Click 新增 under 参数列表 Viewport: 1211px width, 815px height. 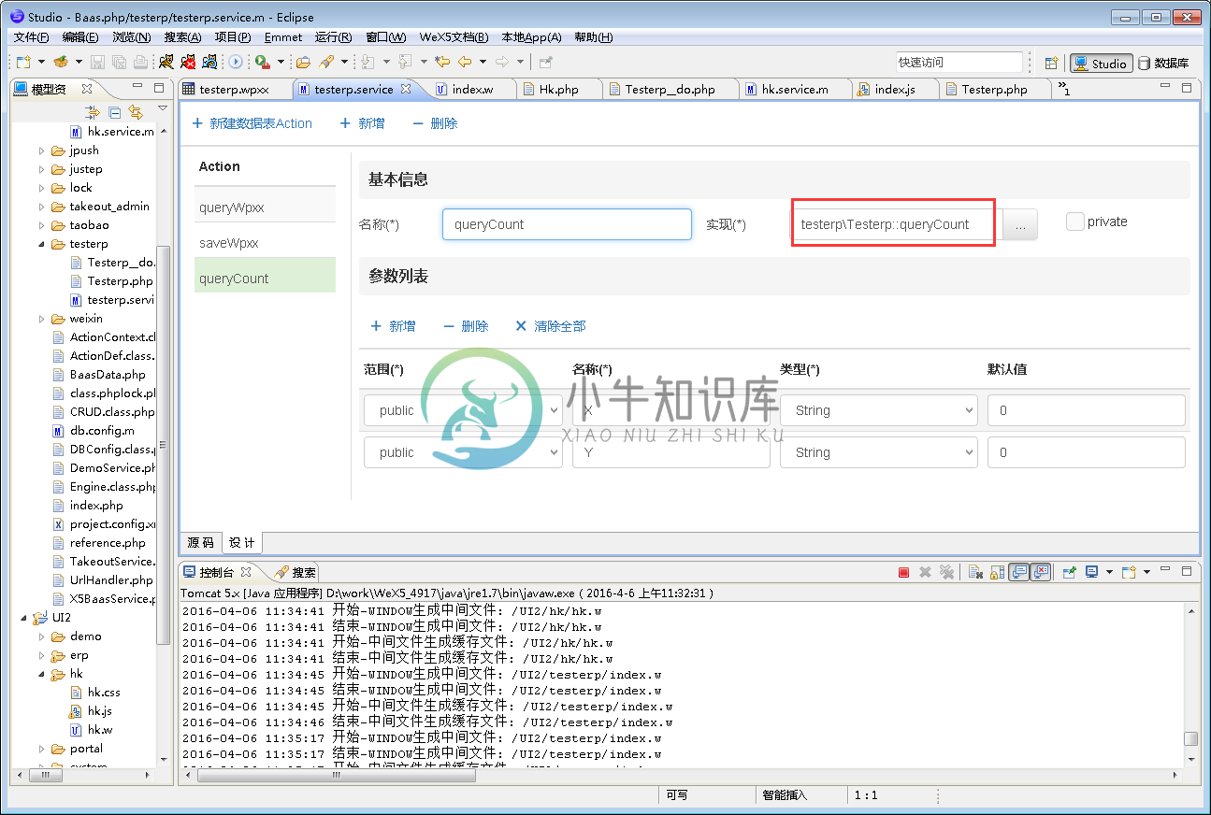pos(393,326)
